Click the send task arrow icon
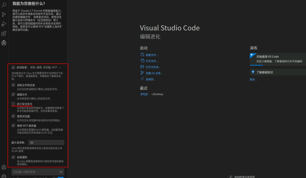 pyautogui.click(x=61, y=172)
